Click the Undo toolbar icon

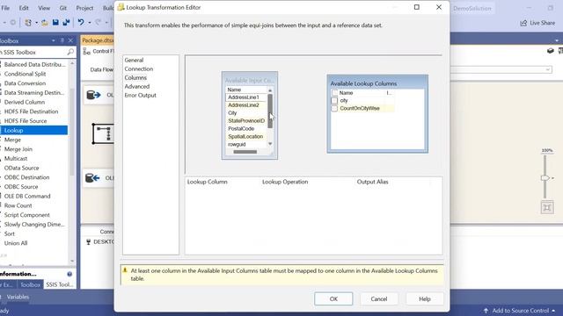81,23
